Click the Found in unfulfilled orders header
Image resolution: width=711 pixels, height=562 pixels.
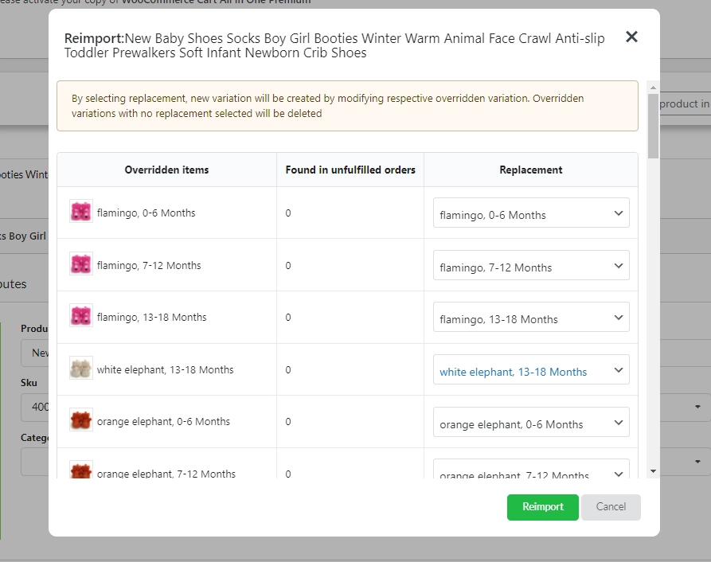tap(350, 170)
